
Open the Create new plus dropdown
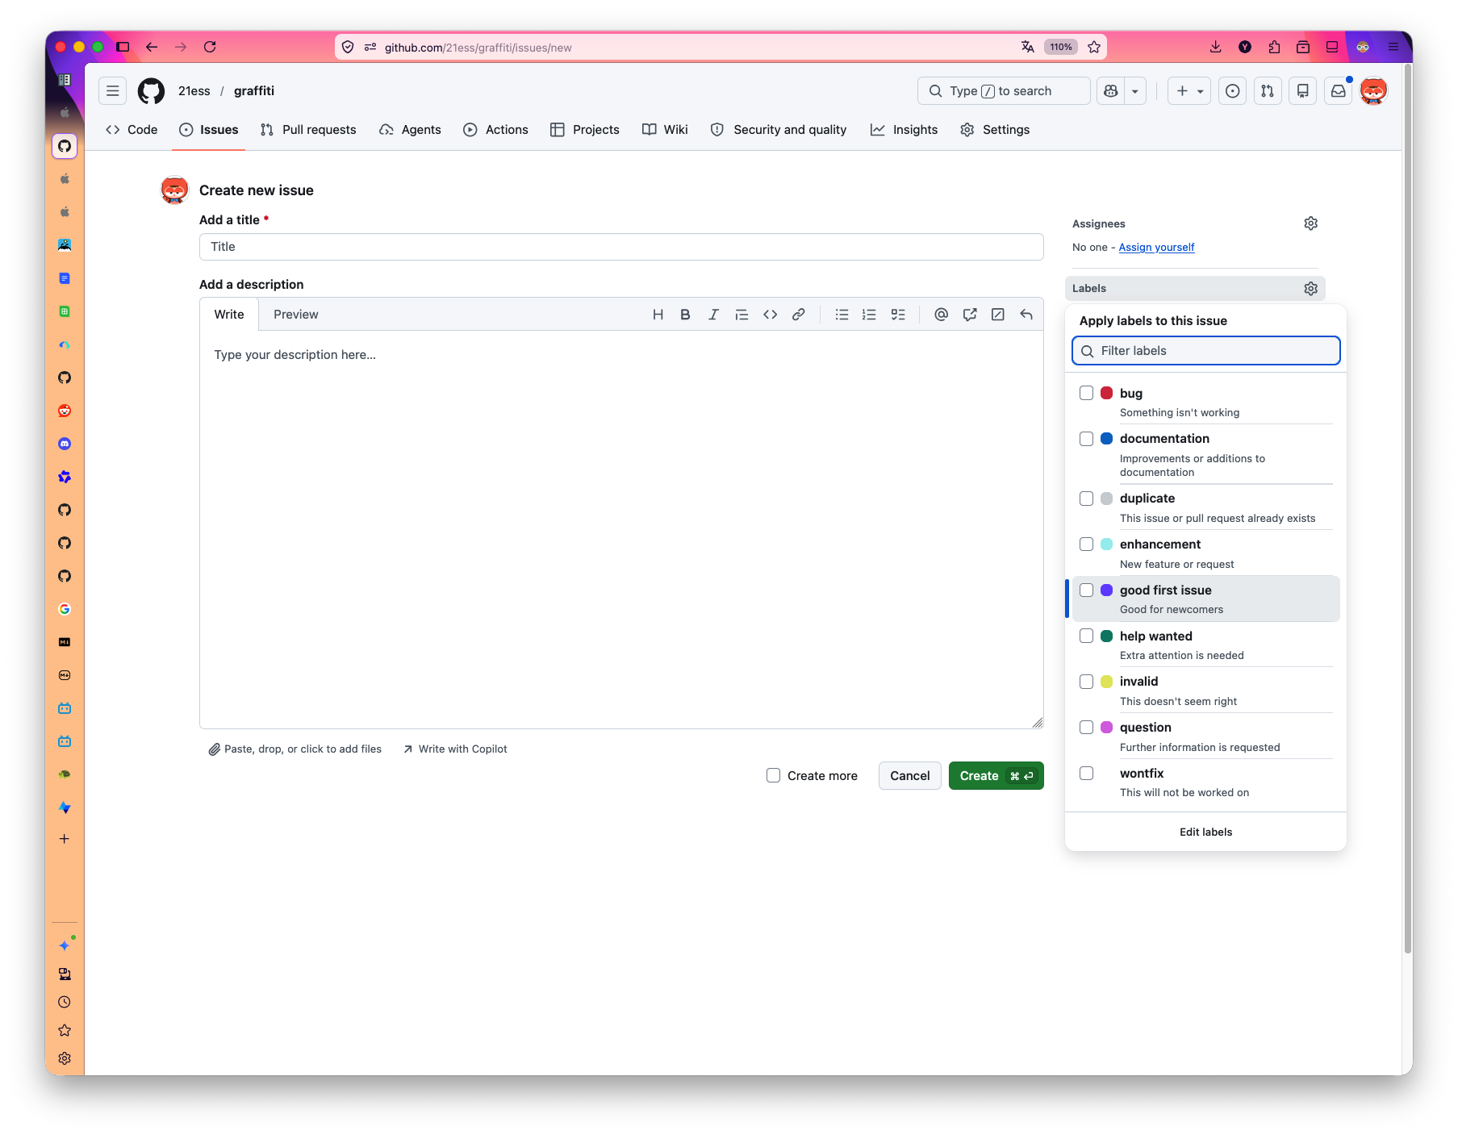pos(1189,91)
